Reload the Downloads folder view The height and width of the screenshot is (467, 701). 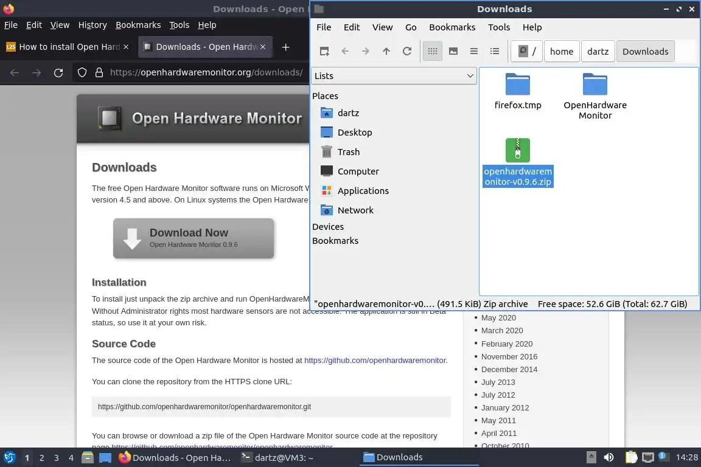tap(407, 52)
